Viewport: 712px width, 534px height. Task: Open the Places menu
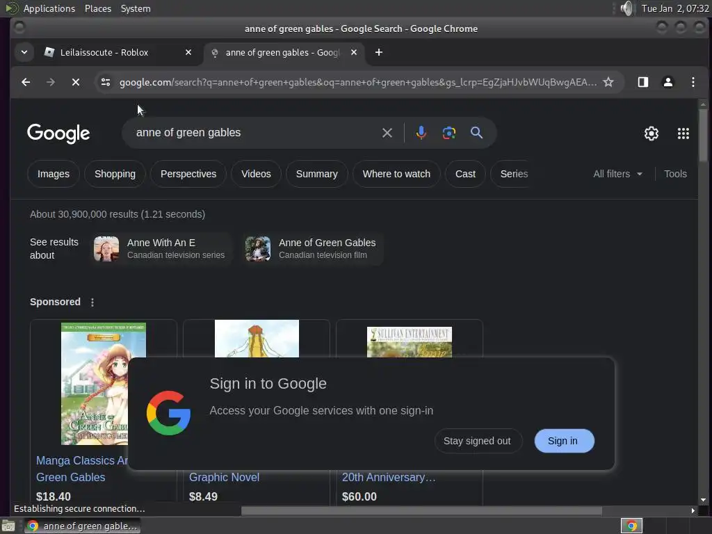tap(98, 8)
